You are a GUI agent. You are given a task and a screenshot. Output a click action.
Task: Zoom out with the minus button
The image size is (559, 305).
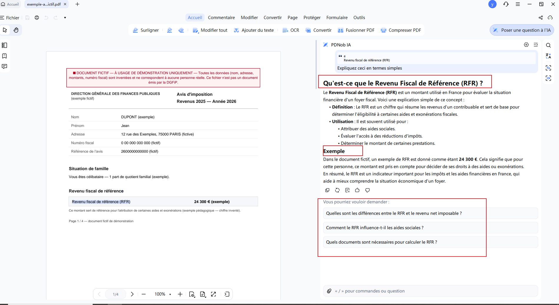click(144, 294)
